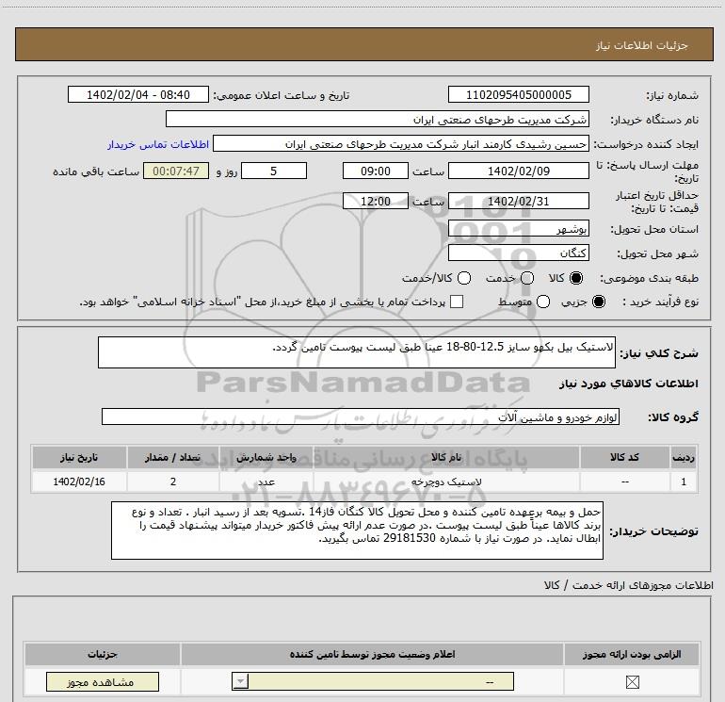Select the کالا/خدمت radio button
This screenshot has width=725, height=702.
coord(464,278)
